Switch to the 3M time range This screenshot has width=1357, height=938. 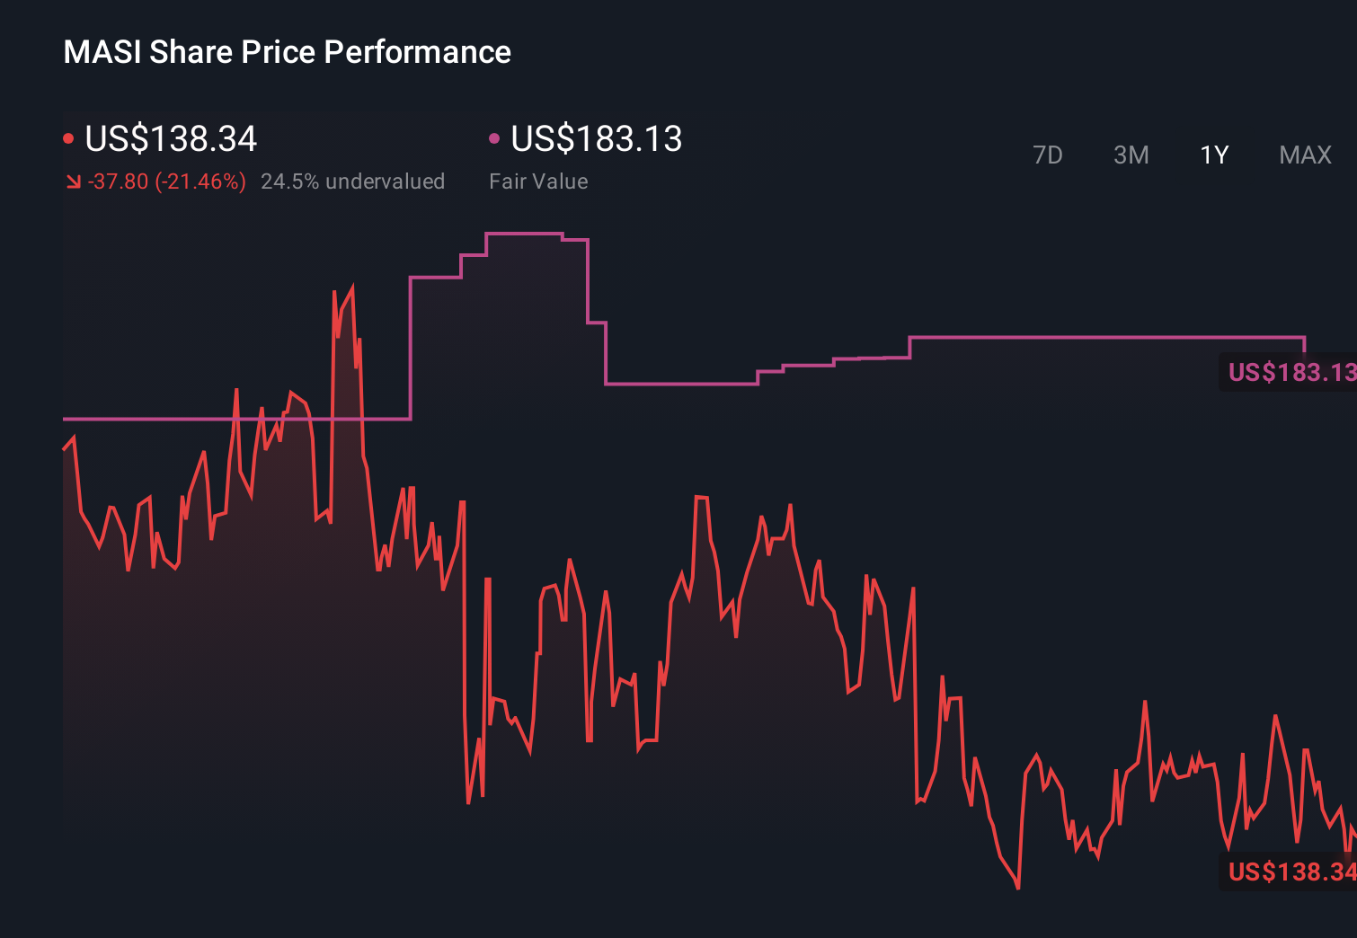[x=1131, y=155]
